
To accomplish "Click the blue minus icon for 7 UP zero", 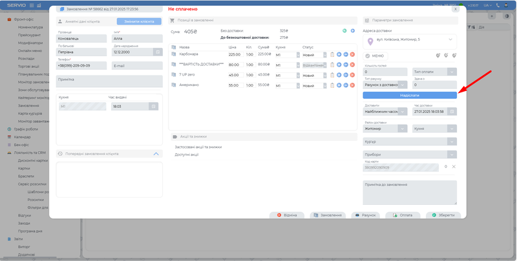I will pyautogui.click(x=346, y=75).
